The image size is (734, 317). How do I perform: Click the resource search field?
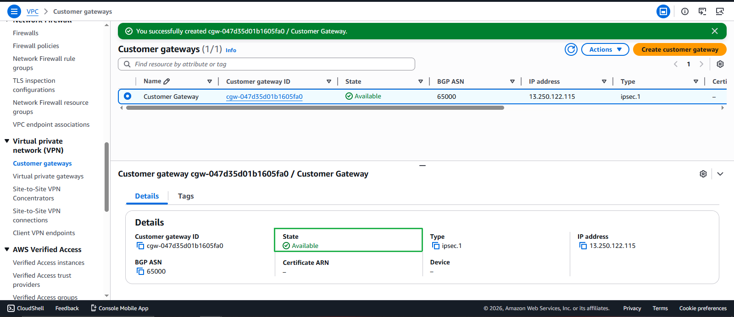[x=267, y=64]
